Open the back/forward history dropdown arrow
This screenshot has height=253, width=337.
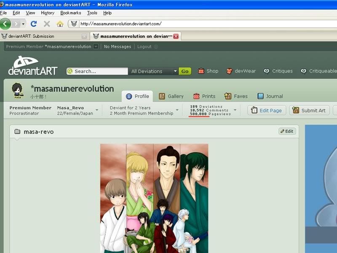[23, 24]
